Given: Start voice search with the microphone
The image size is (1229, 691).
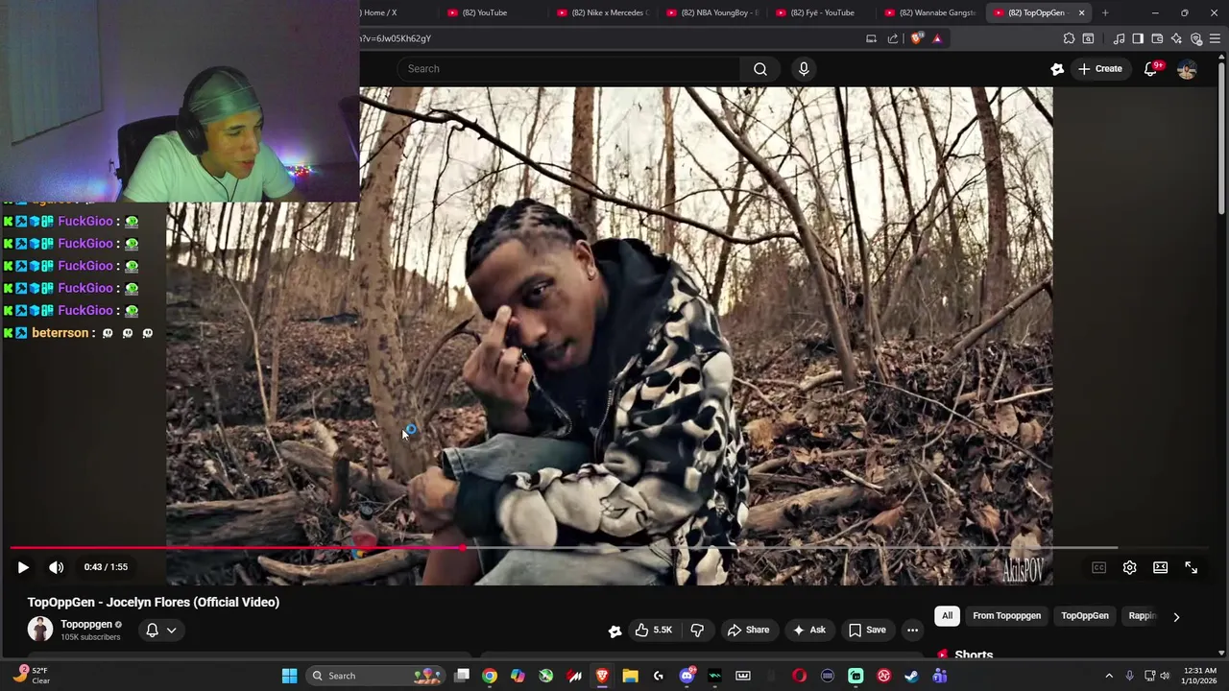Looking at the screenshot, I should [804, 69].
